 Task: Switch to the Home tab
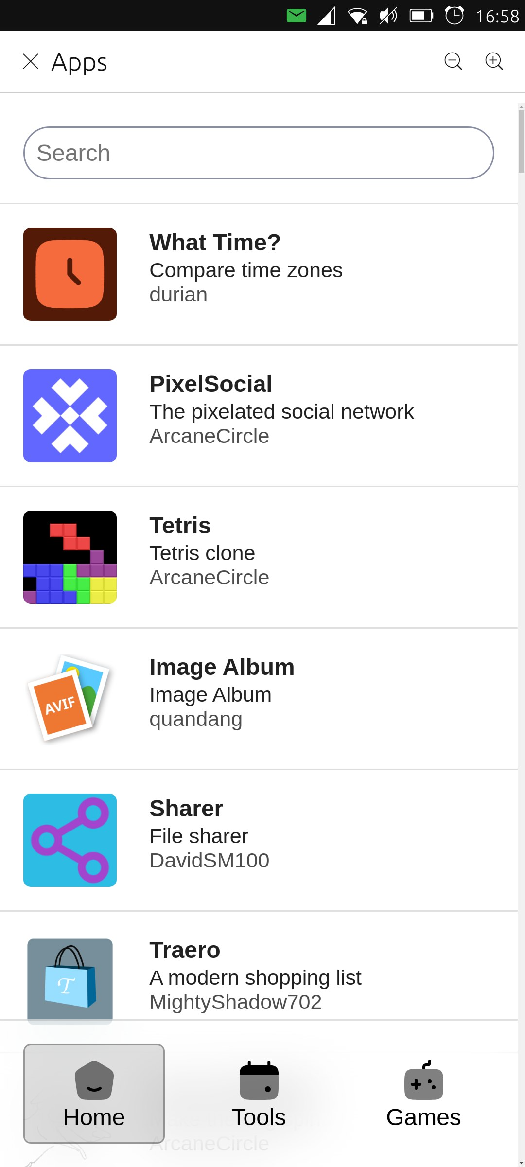94,1094
